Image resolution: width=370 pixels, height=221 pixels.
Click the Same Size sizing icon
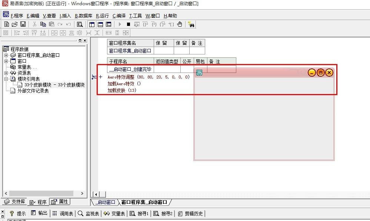click(x=126, y=33)
